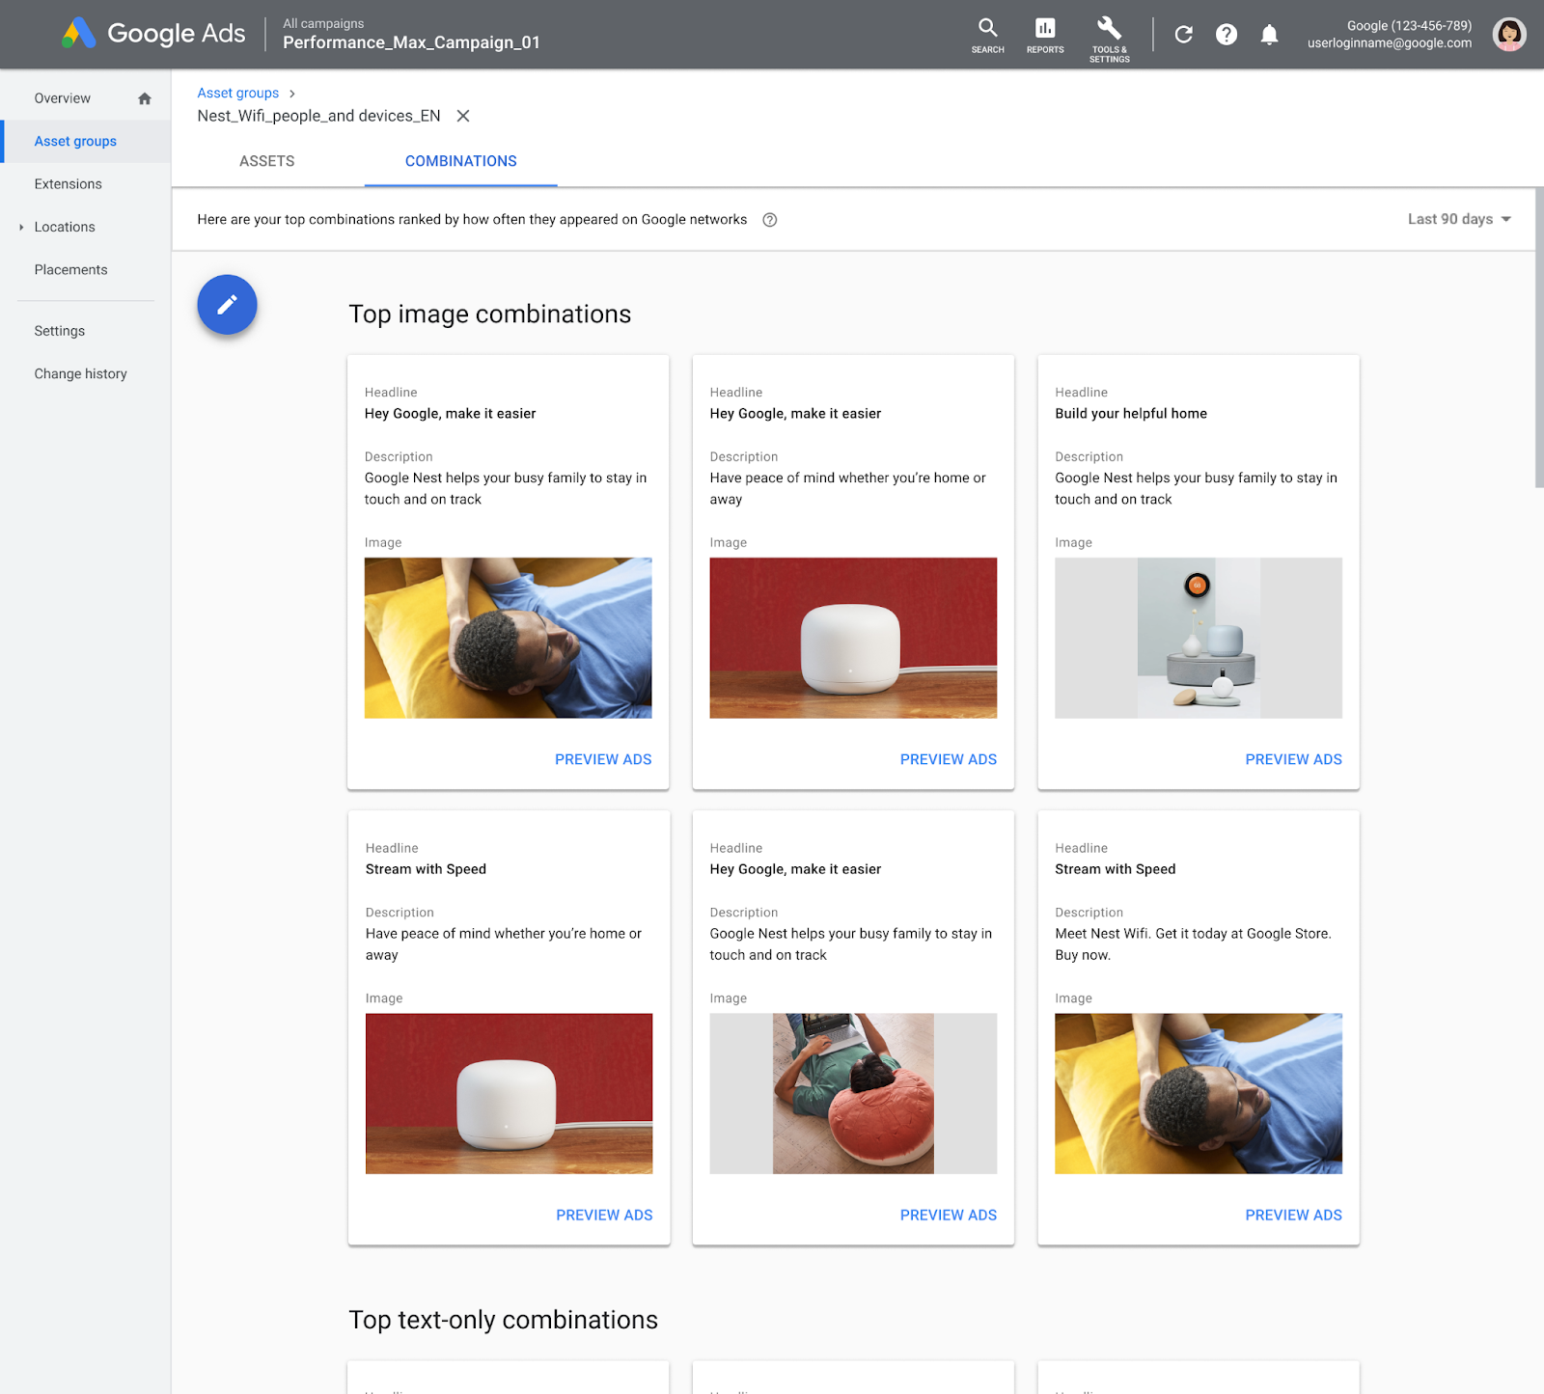Image resolution: width=1544 pixels, height=1394 pixels.
Task: Close the Nest_Wifi_people_and devices_EN asset group
Action: click(x=463, y=116)
